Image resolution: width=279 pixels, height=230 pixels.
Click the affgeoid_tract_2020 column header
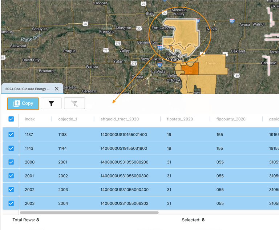[x=120, y=119]
